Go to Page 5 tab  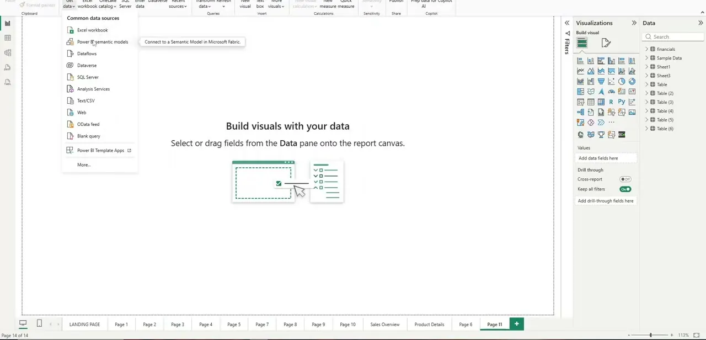pyautogui.click(x=234, y=325)
